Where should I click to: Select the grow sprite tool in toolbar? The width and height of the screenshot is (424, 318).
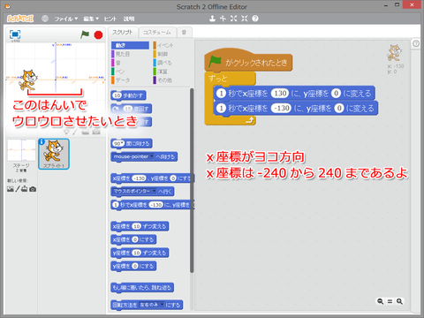pyautogui.click(x=234, y=19)
